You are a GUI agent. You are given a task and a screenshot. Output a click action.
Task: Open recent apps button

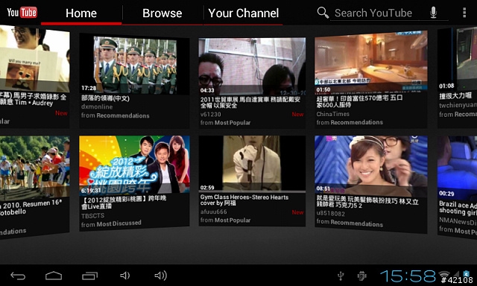(x=89, y=276)
